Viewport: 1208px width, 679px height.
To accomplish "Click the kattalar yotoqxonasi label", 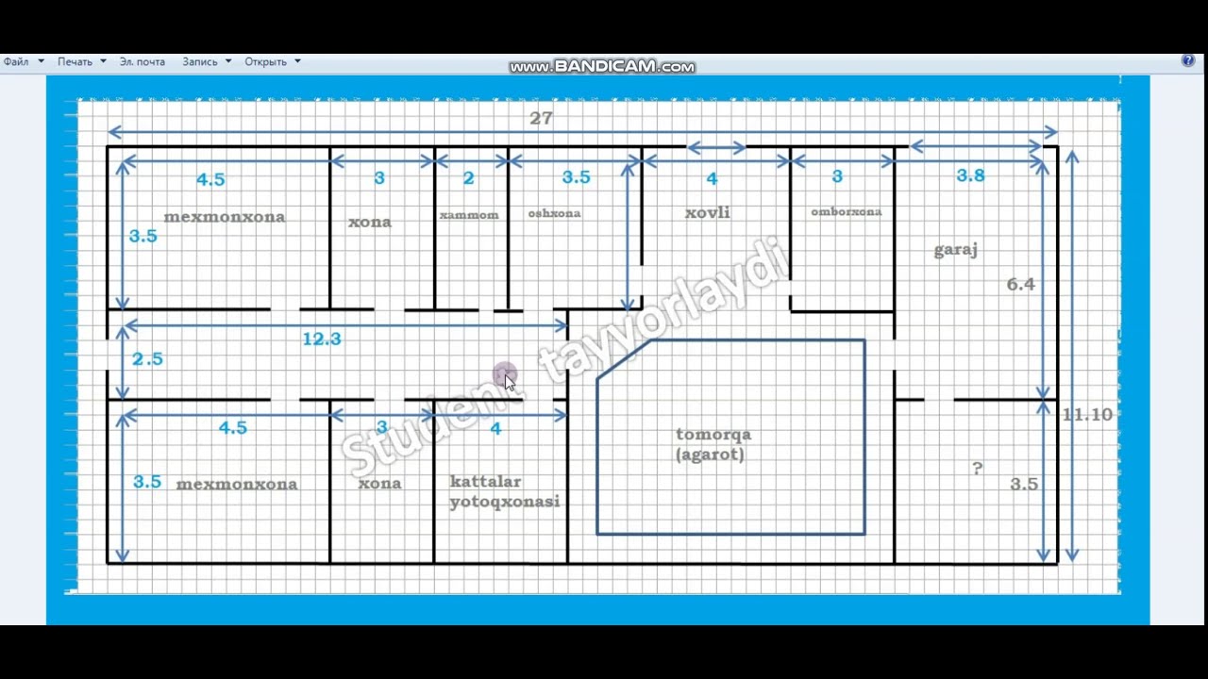I will 505,491.
